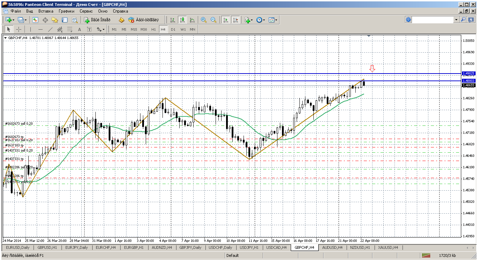This screenshot has height=260, width=478.
Task: Toggle the Market Watch panel
Action: (35, 20)
